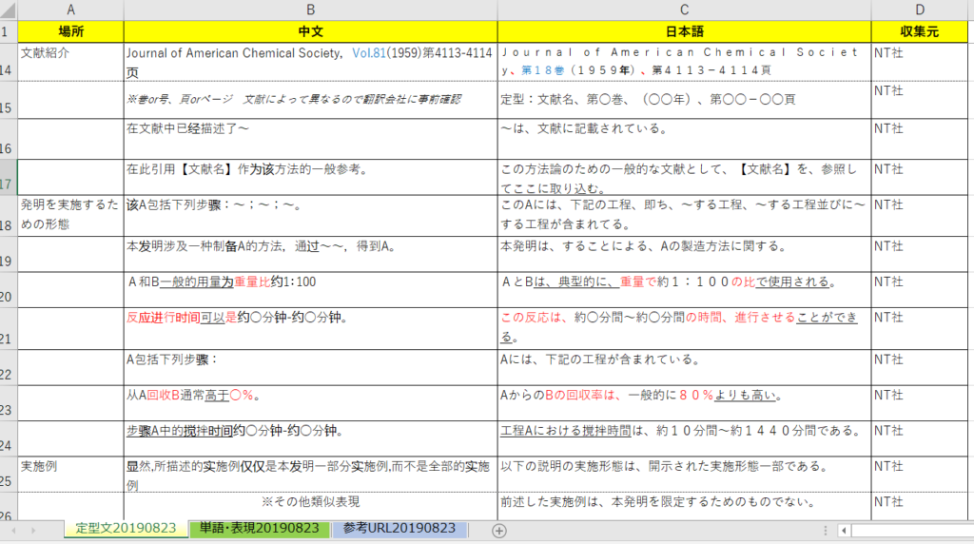
Task: Click the 日本語 header cell
Action: click(684, 31)
